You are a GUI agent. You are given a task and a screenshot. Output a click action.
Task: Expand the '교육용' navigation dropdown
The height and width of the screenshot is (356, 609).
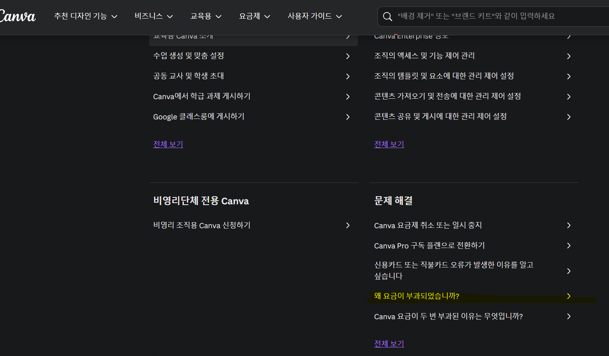tap(206, 16)
